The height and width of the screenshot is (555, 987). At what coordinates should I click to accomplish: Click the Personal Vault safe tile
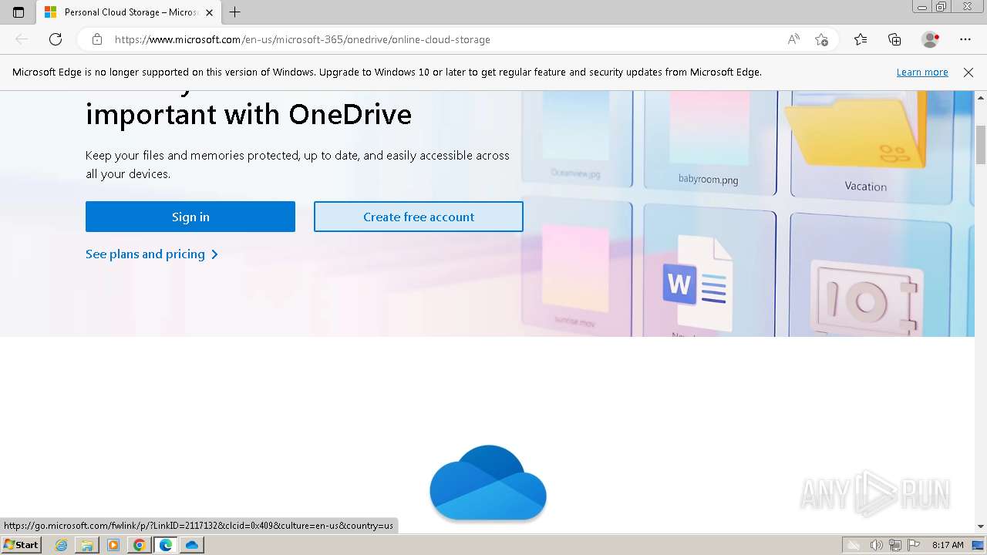pos(868,276)
